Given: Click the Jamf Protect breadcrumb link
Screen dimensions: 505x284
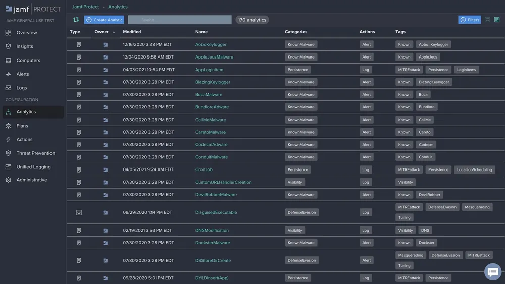Looking at the screenshot, I should tap(85, 7).
